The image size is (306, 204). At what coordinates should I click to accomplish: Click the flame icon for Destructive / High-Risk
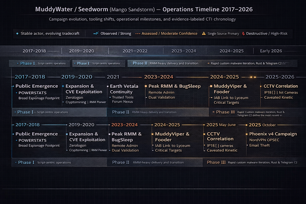(243, 34)
